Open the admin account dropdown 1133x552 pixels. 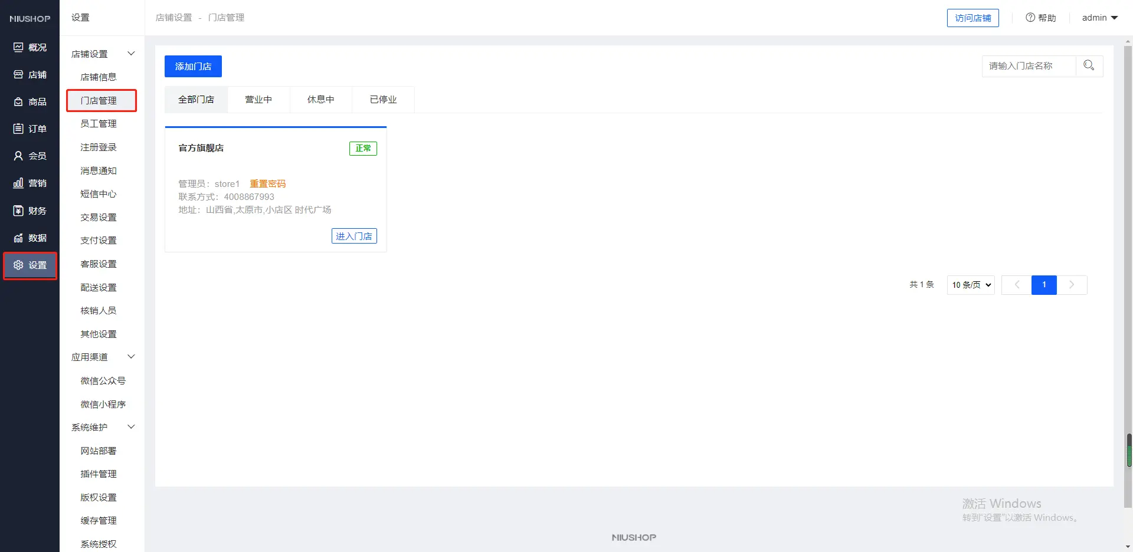coord(1099,18)
